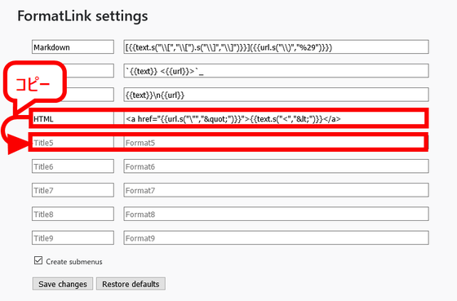Click the empty Title5 field
The height and width of the screenshot is (301, 457).
tap(73, 143)
